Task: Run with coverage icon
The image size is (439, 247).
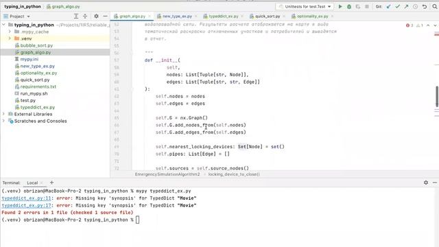Action: click(x=358, y=6)
